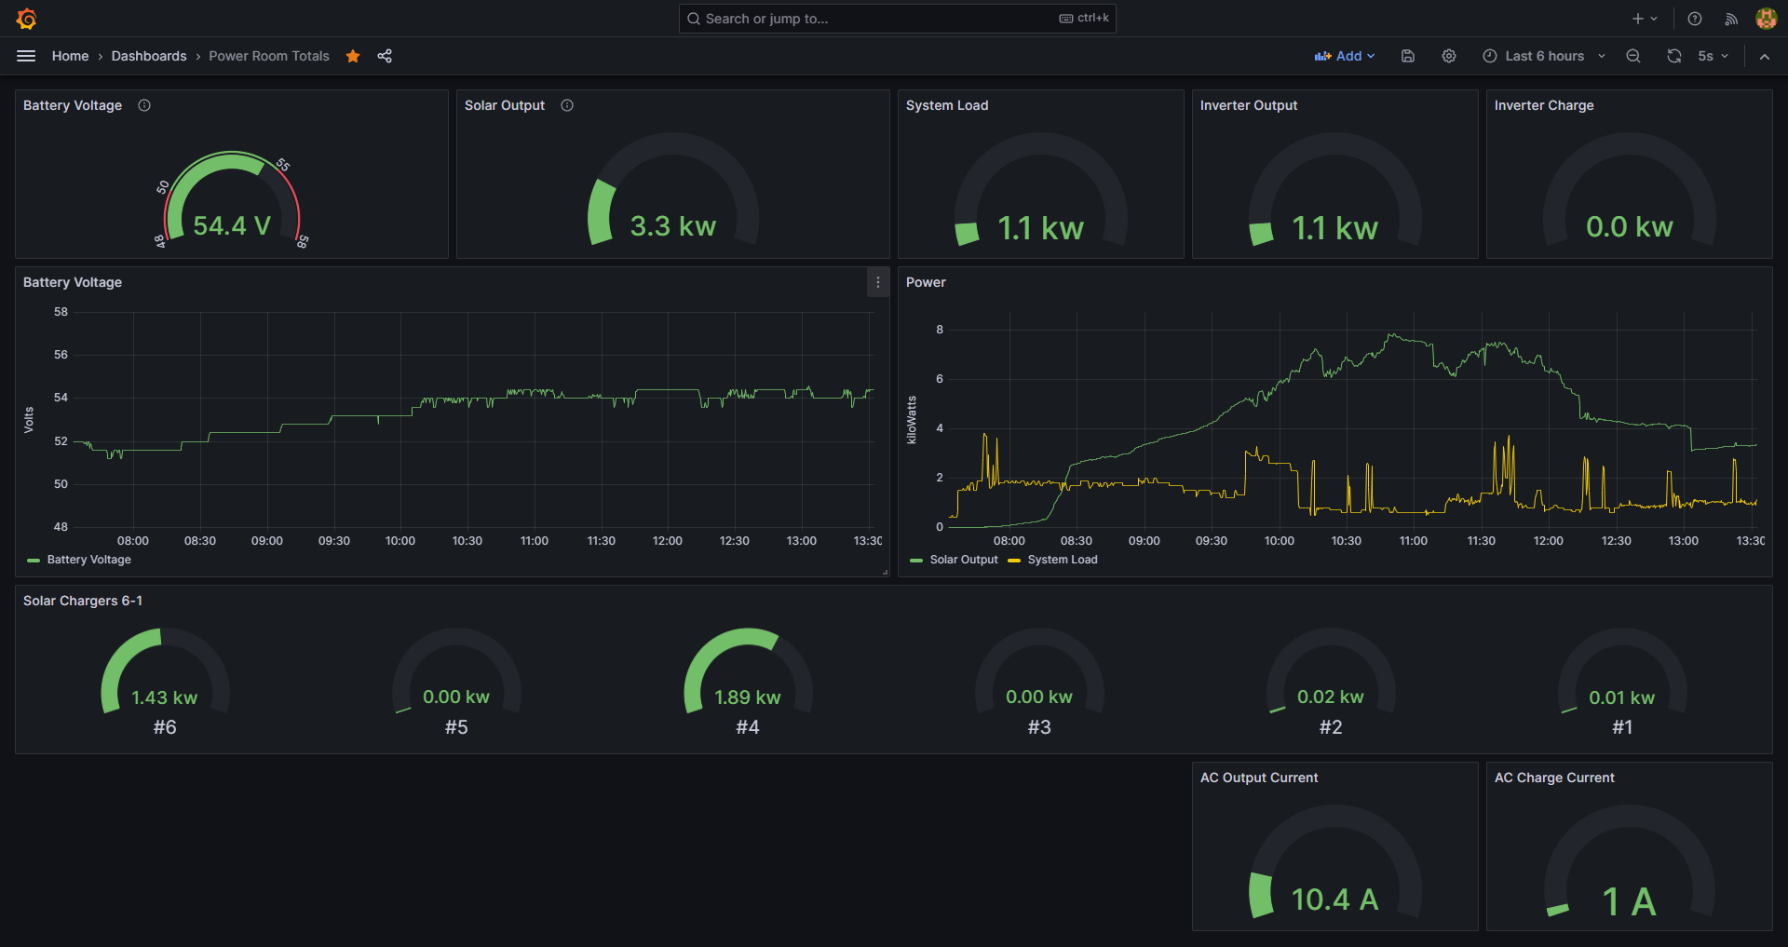Screen dimensions: 1788x947
Task: Click the 54.4 V gauge value
Action: pos(232,226)
